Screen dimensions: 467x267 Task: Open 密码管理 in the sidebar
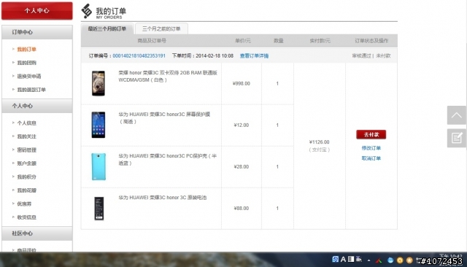tap(26, 150)
